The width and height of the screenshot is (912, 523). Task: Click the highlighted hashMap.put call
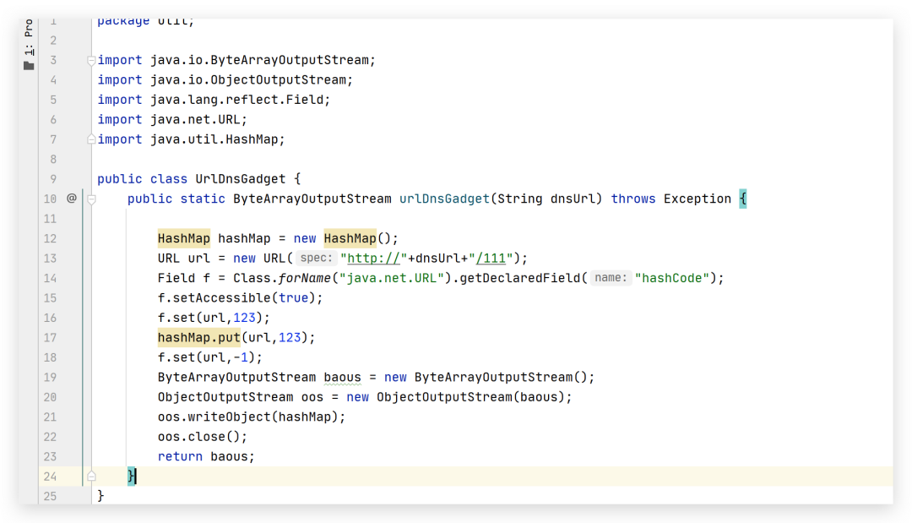(x=199, y=337)
